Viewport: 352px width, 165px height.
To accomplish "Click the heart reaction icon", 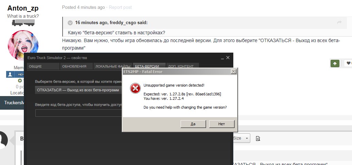I will (348, 63).
